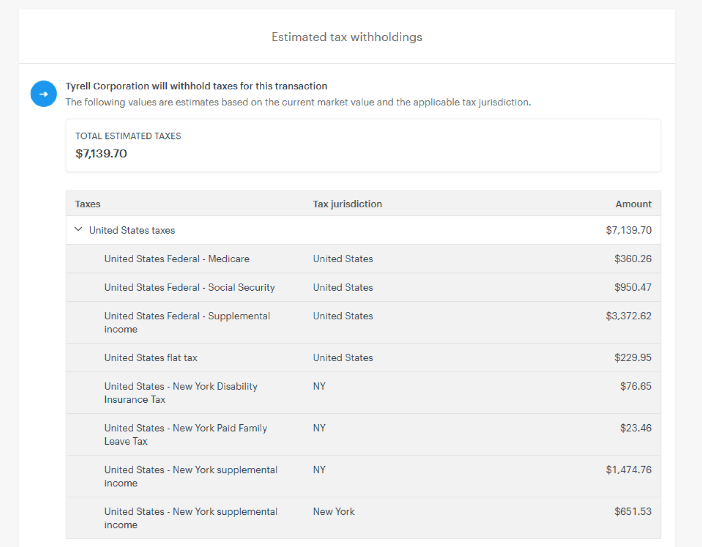The height and width of the screenshot is (547, 702).
Task: Select the United States taxes row
Action: click(363, 230)
